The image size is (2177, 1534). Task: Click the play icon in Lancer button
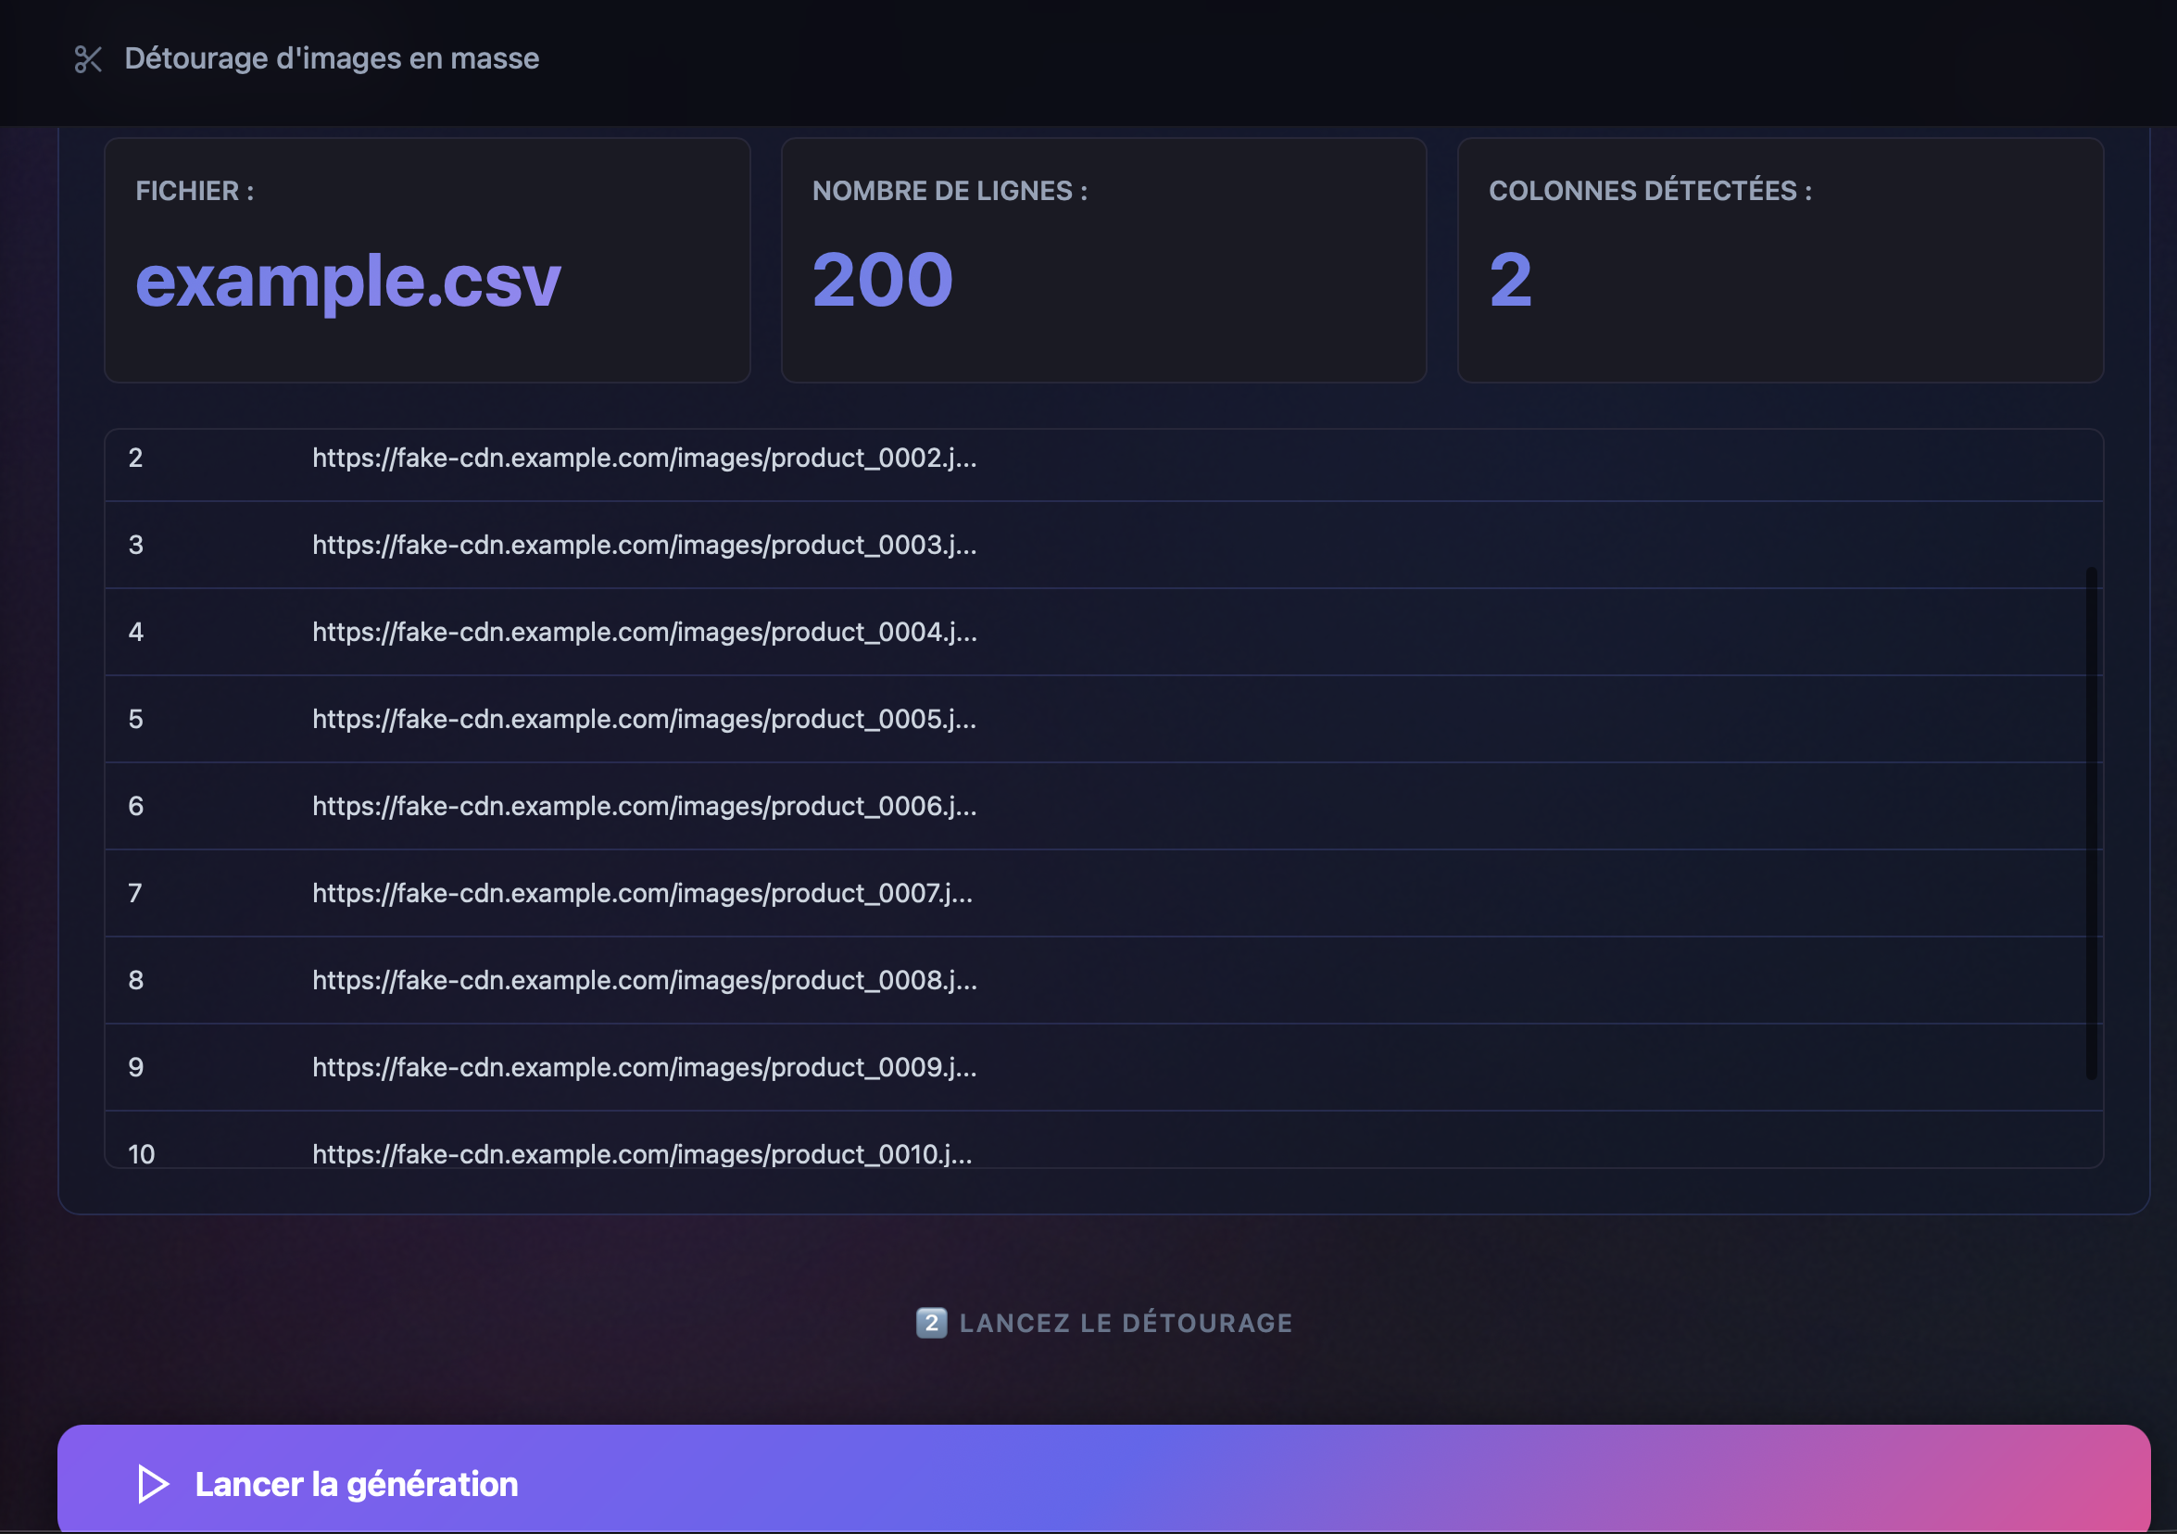click(x=153, y=1484)
